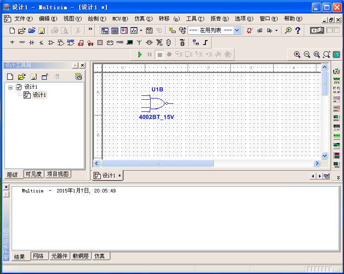344x274 pixels.
Task: Click the canvas scroll right arrow
Action: (x=316, y=163)
